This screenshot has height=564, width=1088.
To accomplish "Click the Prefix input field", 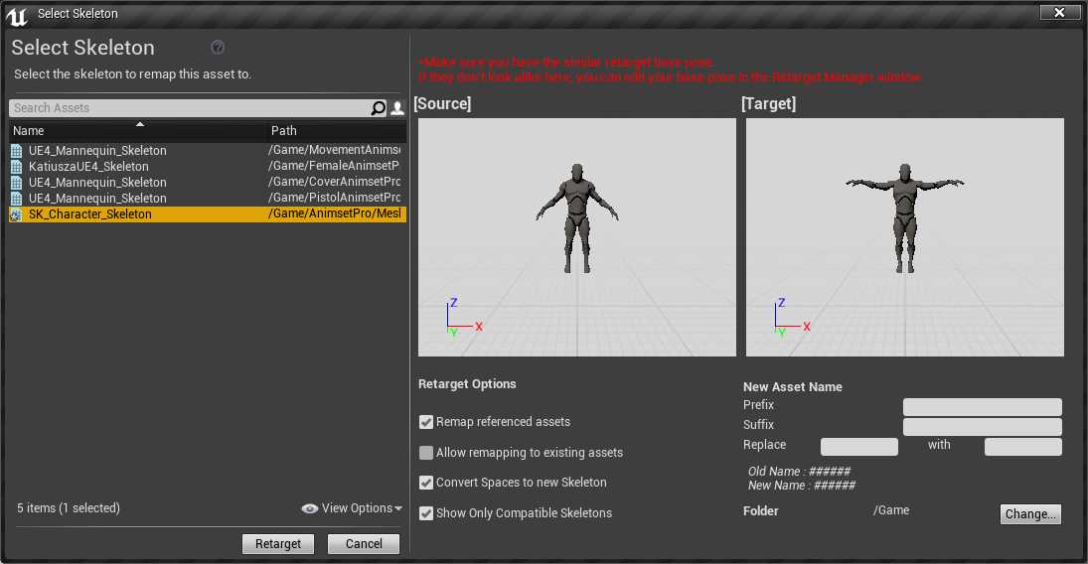I will (982, 406).
